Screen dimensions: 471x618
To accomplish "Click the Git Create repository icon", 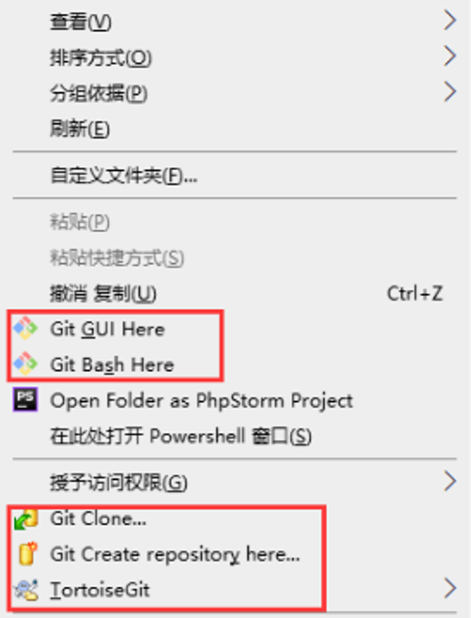I will [27, 554].
